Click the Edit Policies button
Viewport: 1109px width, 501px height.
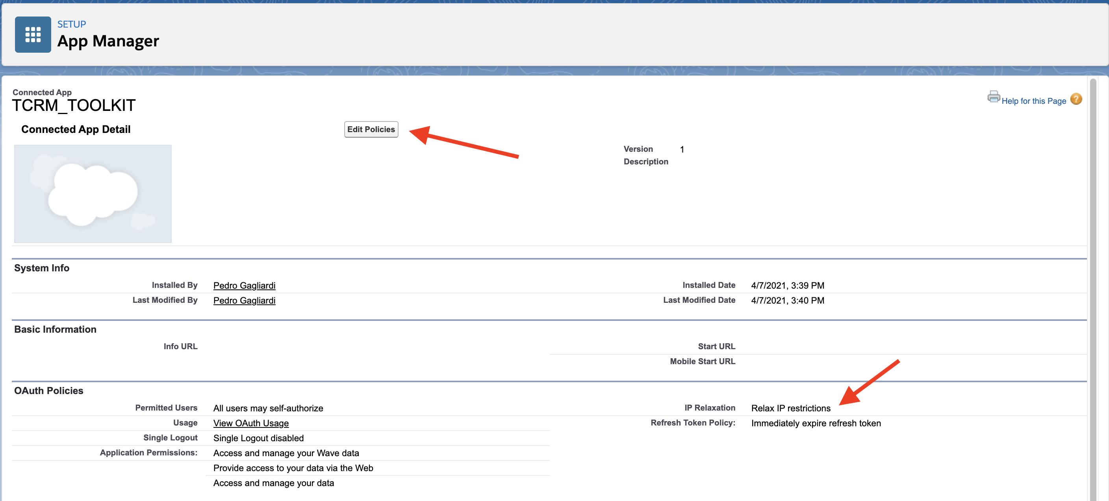pos(371,129)
